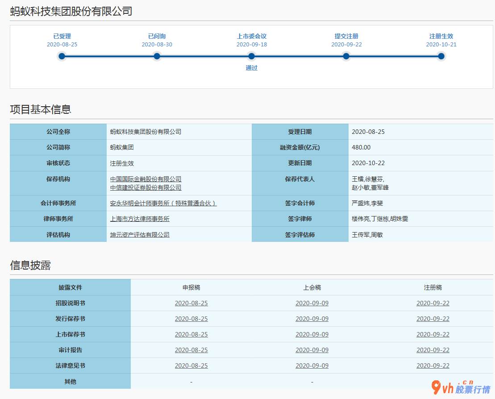495x399 pixels.
Task: Click the 9vh 股票行情 watermark logo
Action: click(460, 387)
